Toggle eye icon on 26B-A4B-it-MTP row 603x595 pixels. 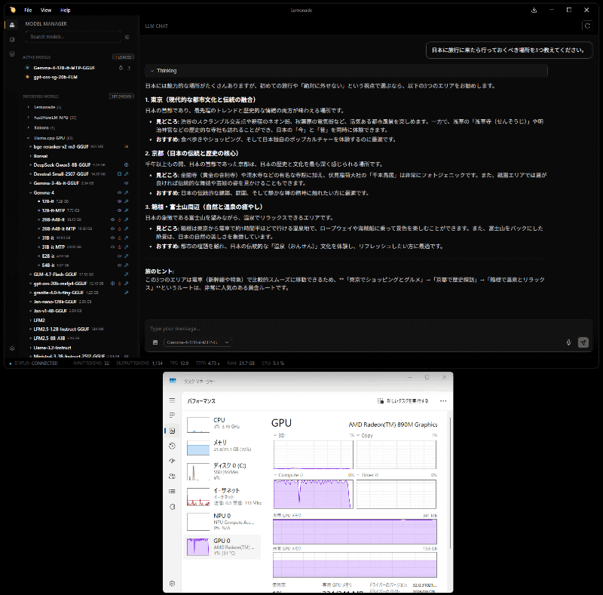(x=112, y=228)
